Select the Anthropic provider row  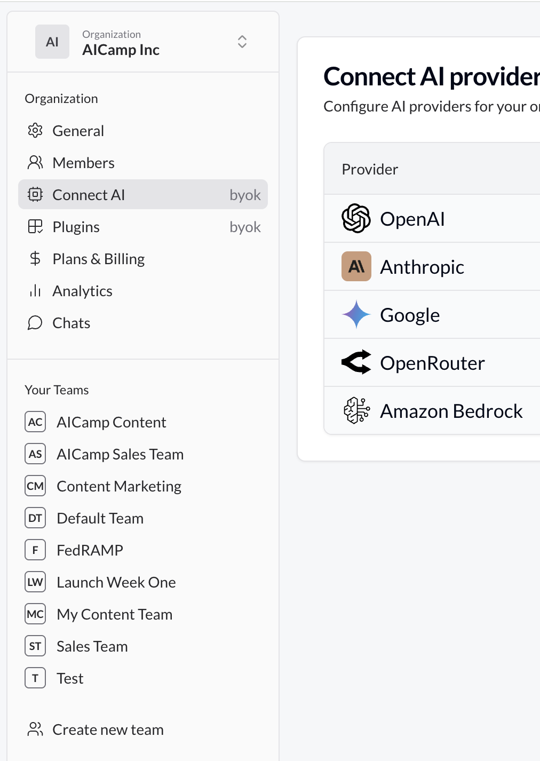pos(432,267)
